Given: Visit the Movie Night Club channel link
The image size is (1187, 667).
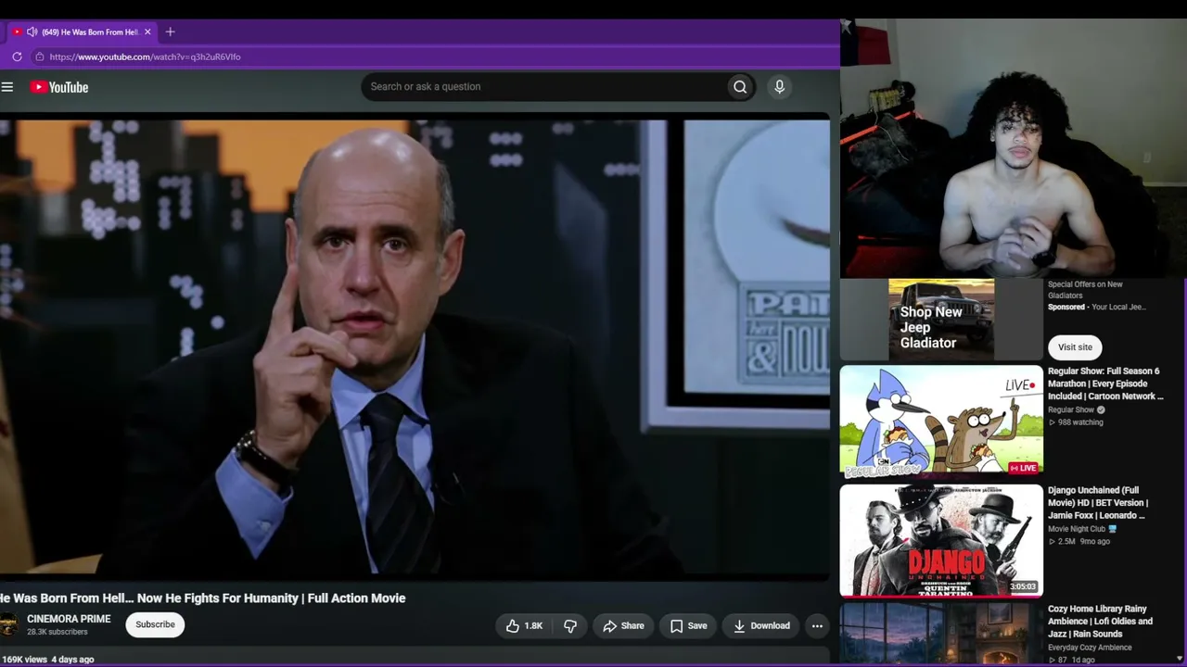Looking at the screenshot, I should click(1077, 529).
